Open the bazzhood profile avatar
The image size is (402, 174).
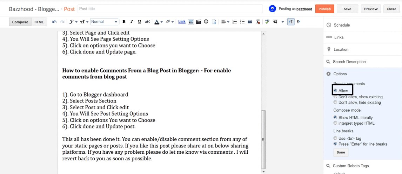click(x=272, y=9)
